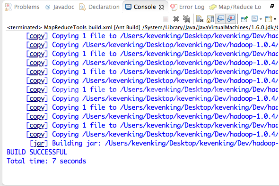Clear the console with the document icon

coord(200,19)
